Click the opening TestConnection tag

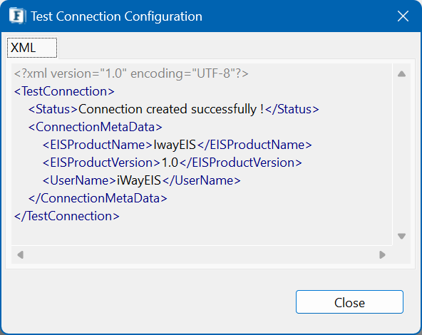click(x=64, y=91)
